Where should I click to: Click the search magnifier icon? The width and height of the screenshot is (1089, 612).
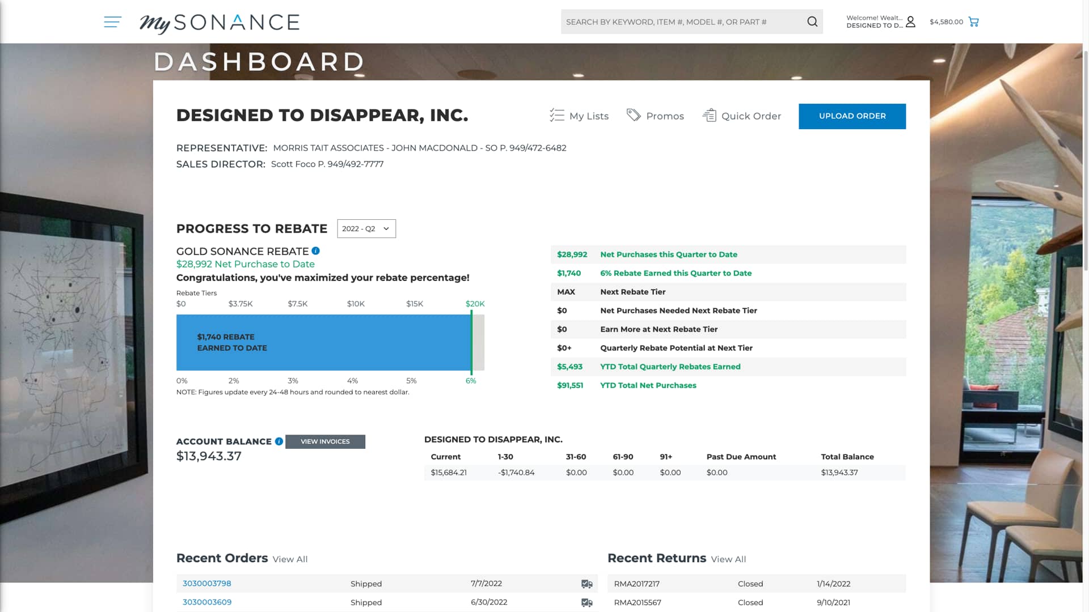[812, 22]
